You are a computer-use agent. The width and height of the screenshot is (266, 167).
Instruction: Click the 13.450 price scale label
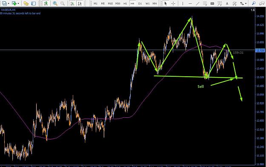tap(260, 69)
